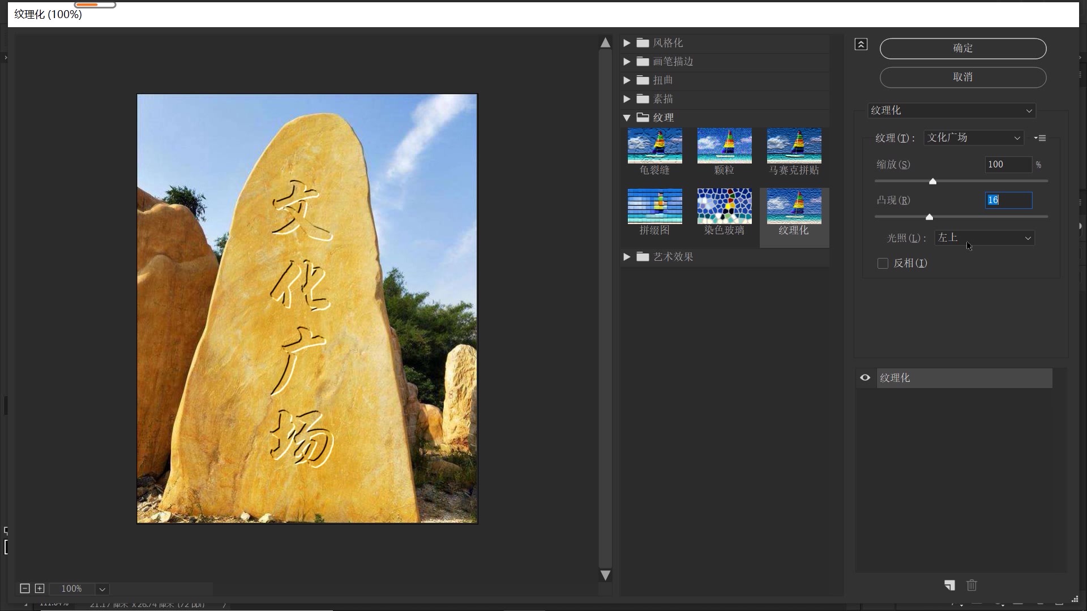Click the 取消 button
This screenshot has height=611, width=1087.
click(962, 78)
